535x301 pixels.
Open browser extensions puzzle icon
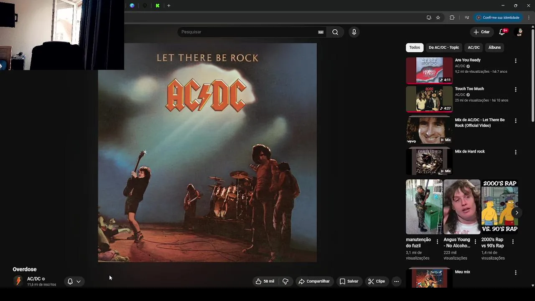click(x=452, y=18)
